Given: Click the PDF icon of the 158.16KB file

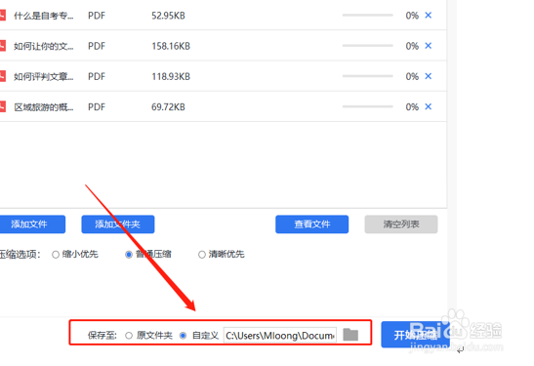Looking at the screenshot, I should tap(2, 46).
